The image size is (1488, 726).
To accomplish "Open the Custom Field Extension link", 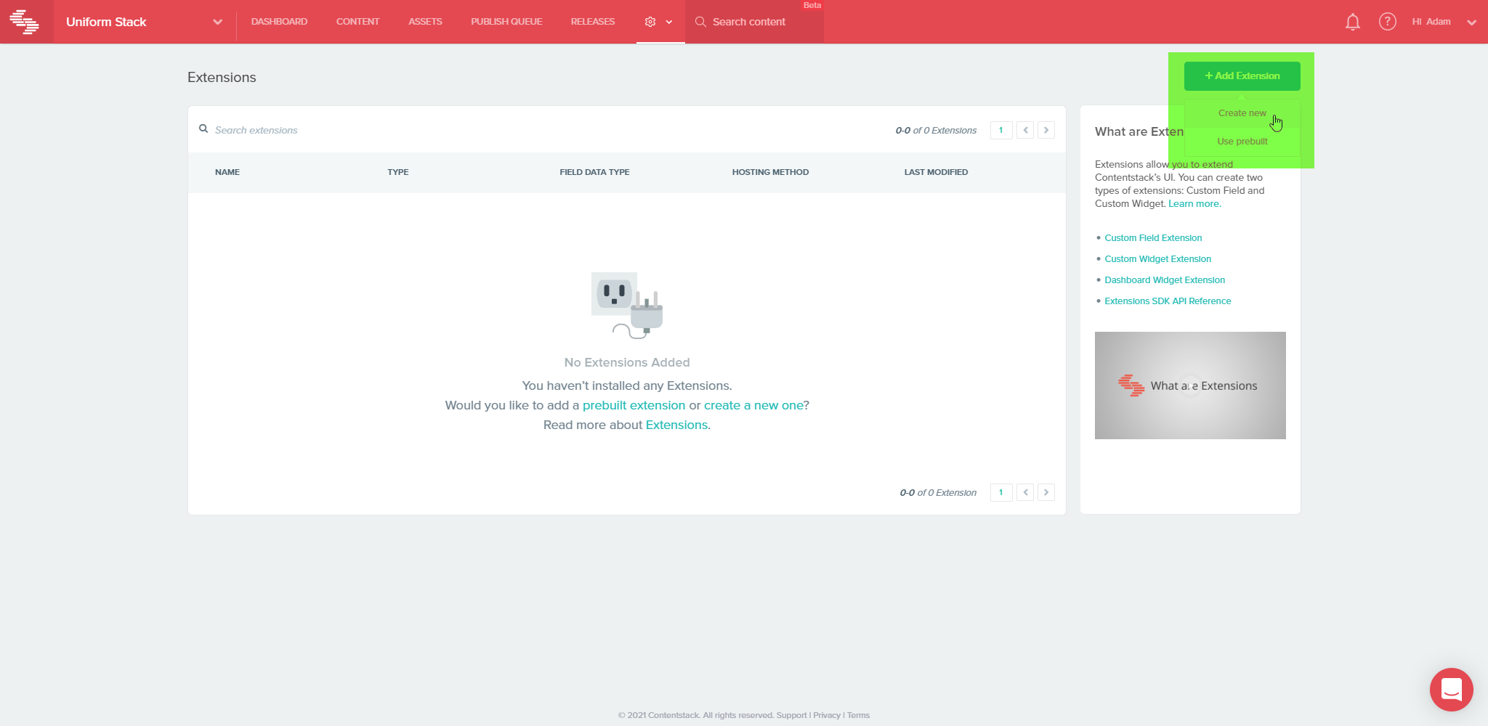I will click(x=1153, y=238).
